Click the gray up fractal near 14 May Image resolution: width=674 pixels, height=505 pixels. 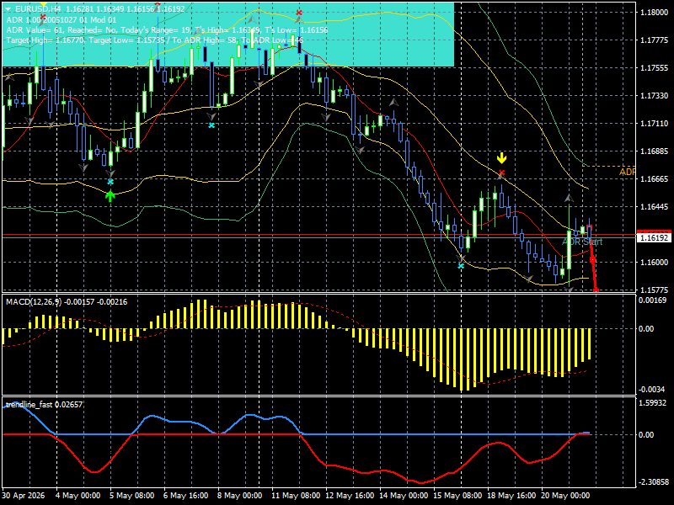click(393, 102)
